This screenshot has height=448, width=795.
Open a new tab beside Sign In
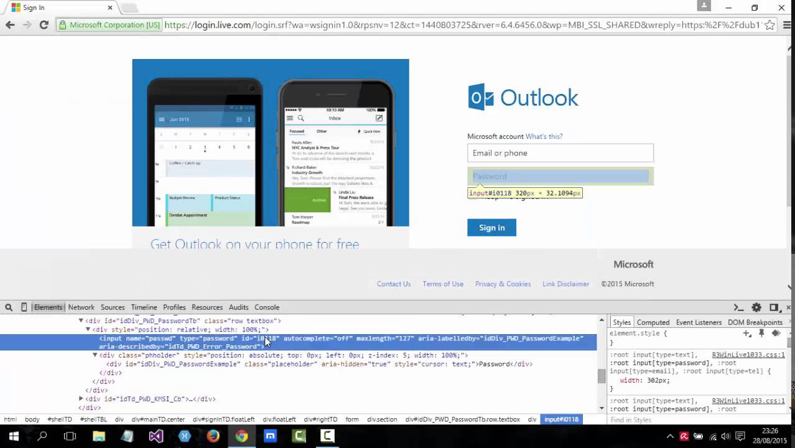coord(129,7)
